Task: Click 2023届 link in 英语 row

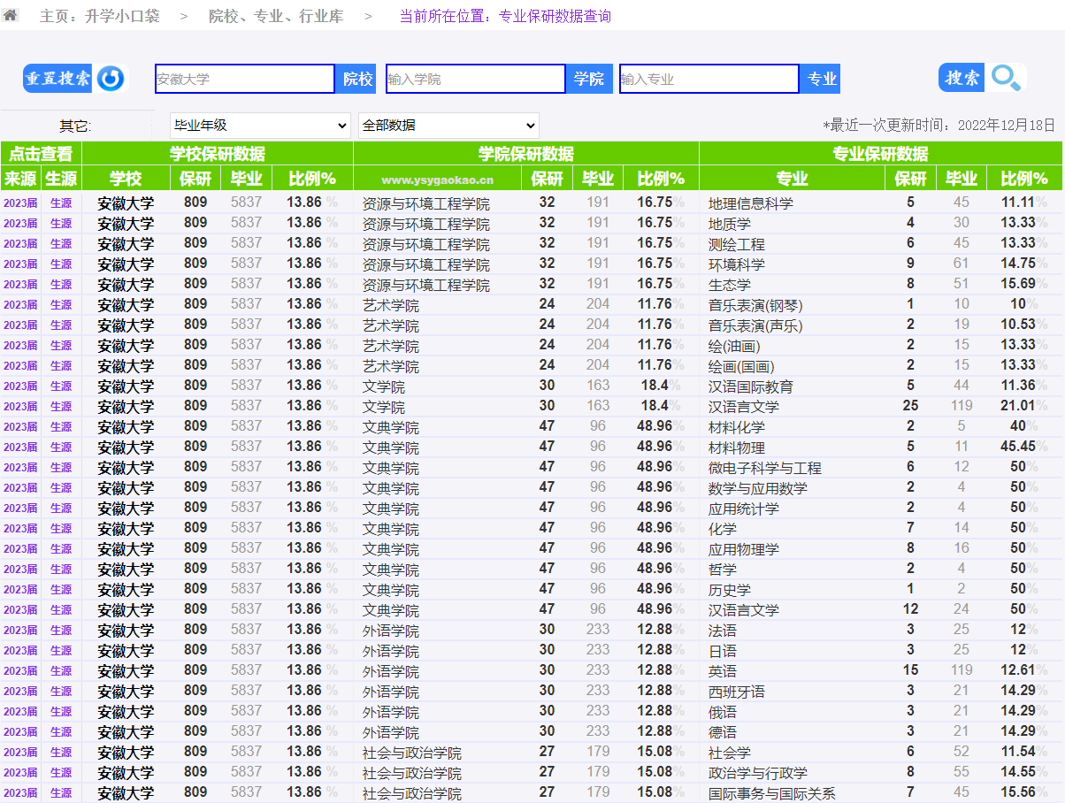Action: pyautogui.click(x=20, y=671)
